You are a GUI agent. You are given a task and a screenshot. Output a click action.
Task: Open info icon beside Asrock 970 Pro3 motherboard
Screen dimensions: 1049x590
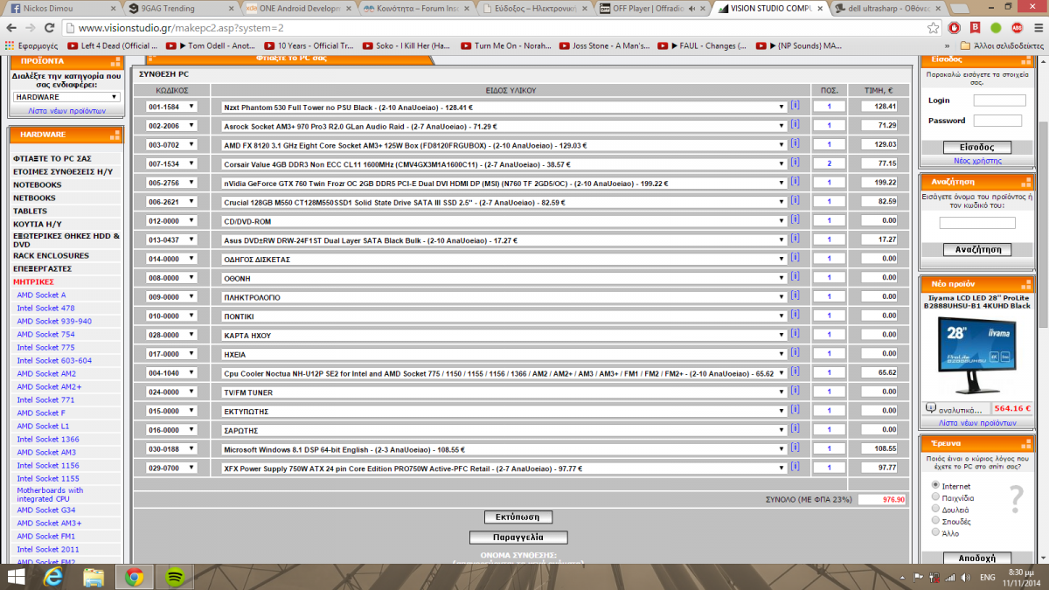[795, 125]
